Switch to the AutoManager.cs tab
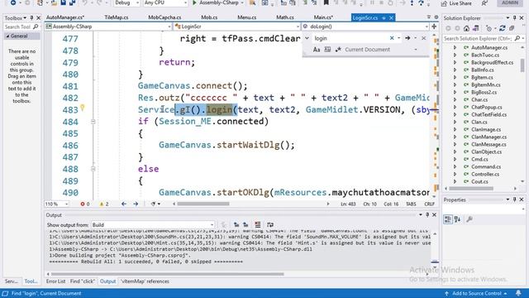The image size is (529, 298). pyautogui.click(x=65, y=17)
